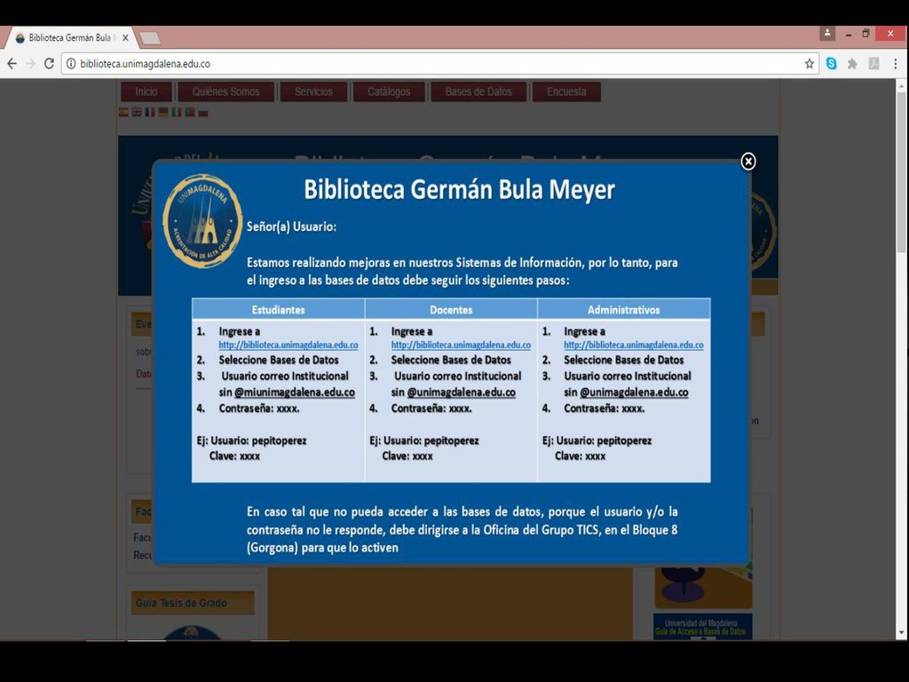Click the biblioteca link under Docentes
The width and height of the screenshot is (909, 682).
point(461,345)
